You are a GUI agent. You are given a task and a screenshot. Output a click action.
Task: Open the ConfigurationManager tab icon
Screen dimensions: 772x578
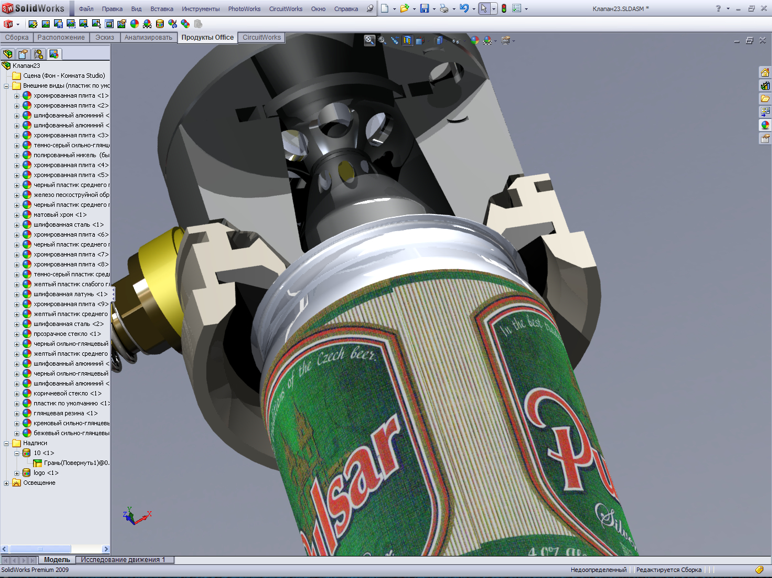tap(39, 54)
